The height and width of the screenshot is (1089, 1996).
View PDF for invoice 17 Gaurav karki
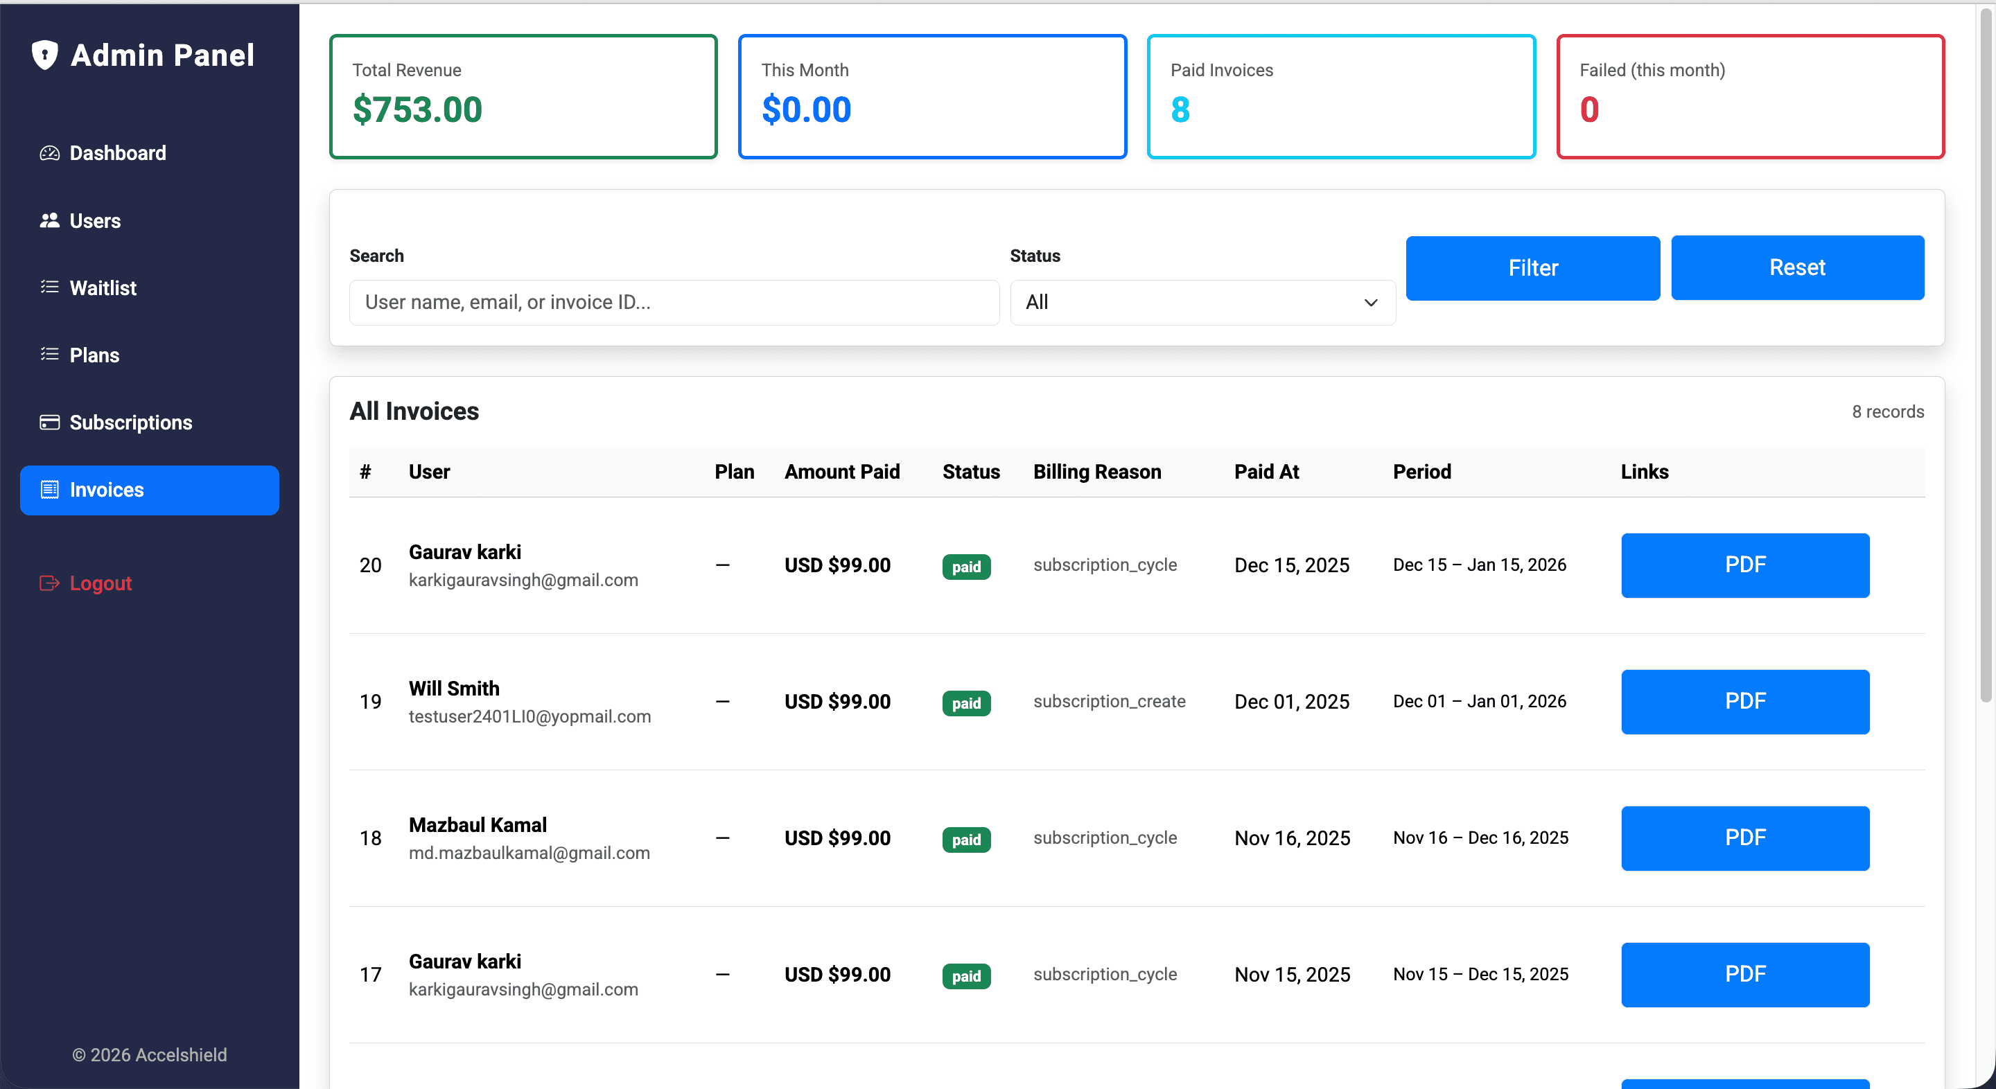point(1745,973)
